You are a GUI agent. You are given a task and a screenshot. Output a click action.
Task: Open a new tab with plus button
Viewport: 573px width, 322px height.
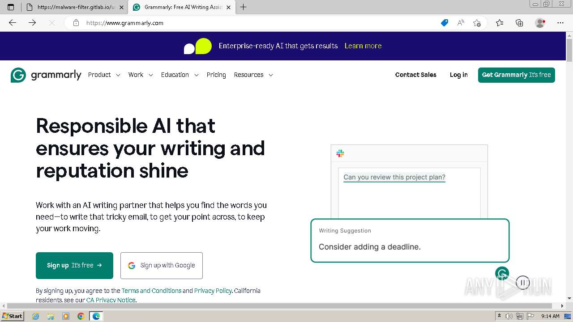(244, 7)
